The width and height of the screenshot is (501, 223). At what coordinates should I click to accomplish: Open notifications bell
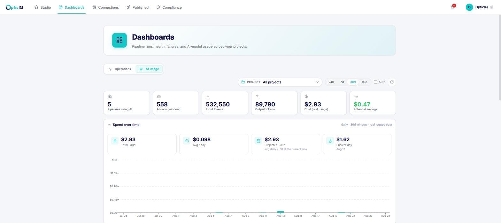coord(452,7)
